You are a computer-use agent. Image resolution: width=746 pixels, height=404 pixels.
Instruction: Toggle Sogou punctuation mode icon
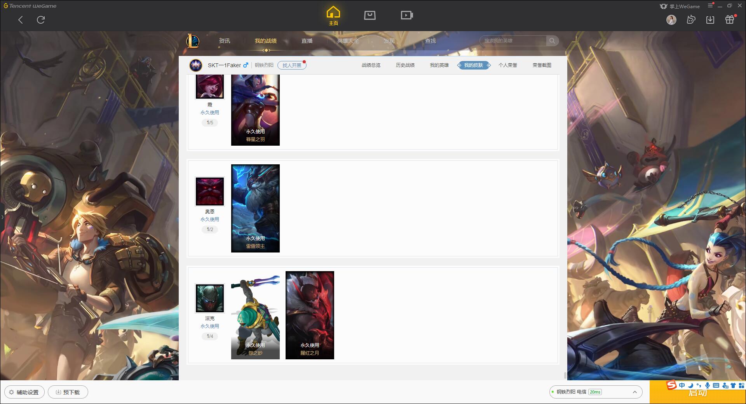pyautogui.click(x=699, y=385)
